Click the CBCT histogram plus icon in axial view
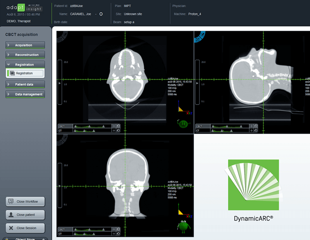 114,126
